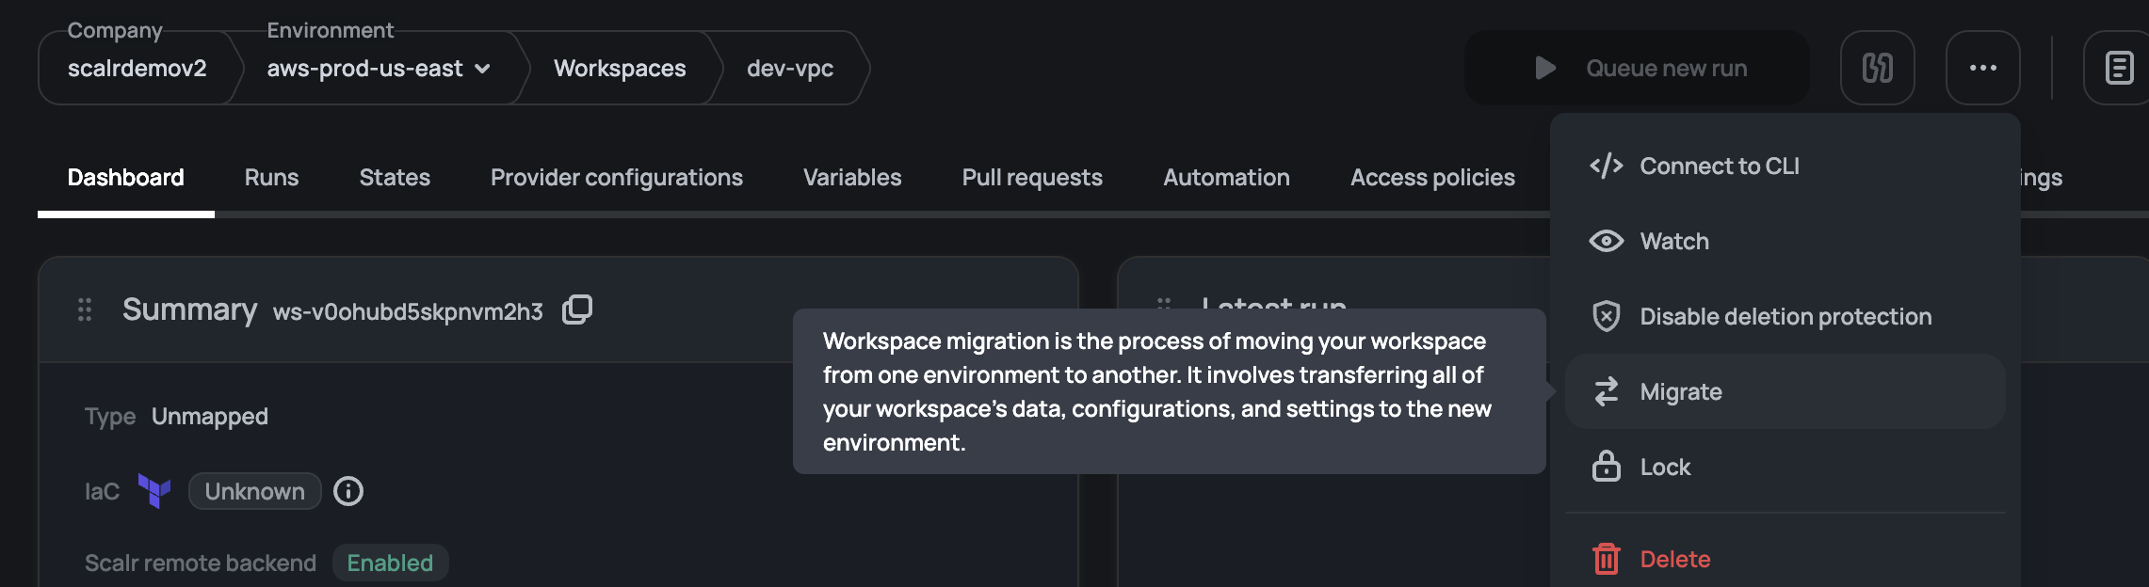The height and width of the screenshot is (587, 2149).
Task: Expand the aws-prod-us-east environment dropdown
Action: 378,68
